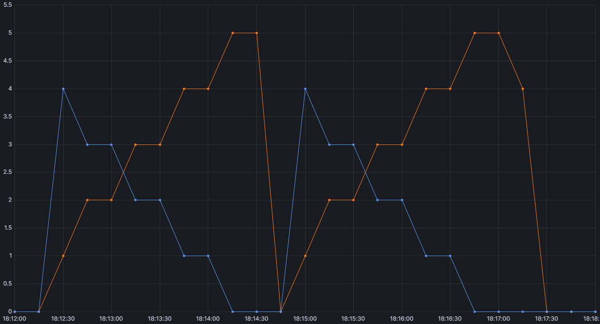The image size is (600, 324).
Task: Select the 18:15:30 time axis label
Action: click(x=353, y=318)
